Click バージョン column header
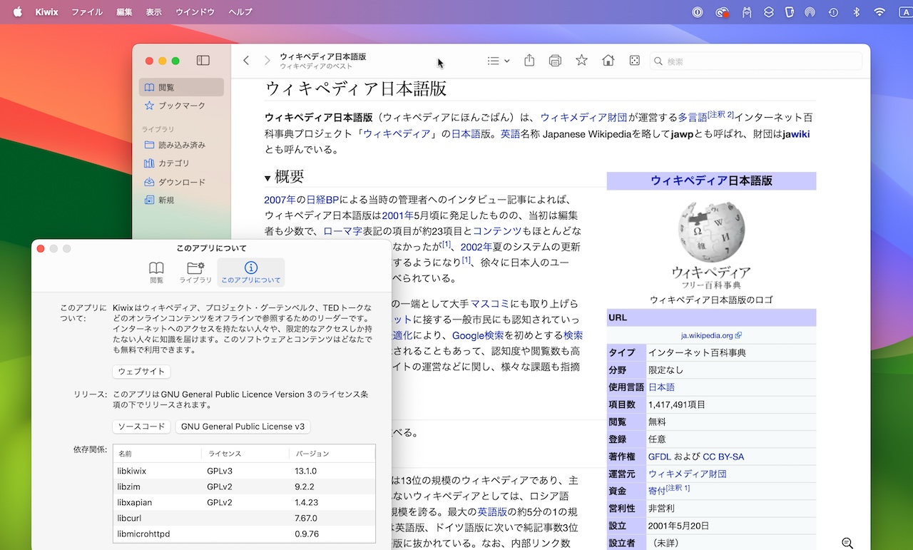Screen dimensions: 913x550 [x=332, y=454]
